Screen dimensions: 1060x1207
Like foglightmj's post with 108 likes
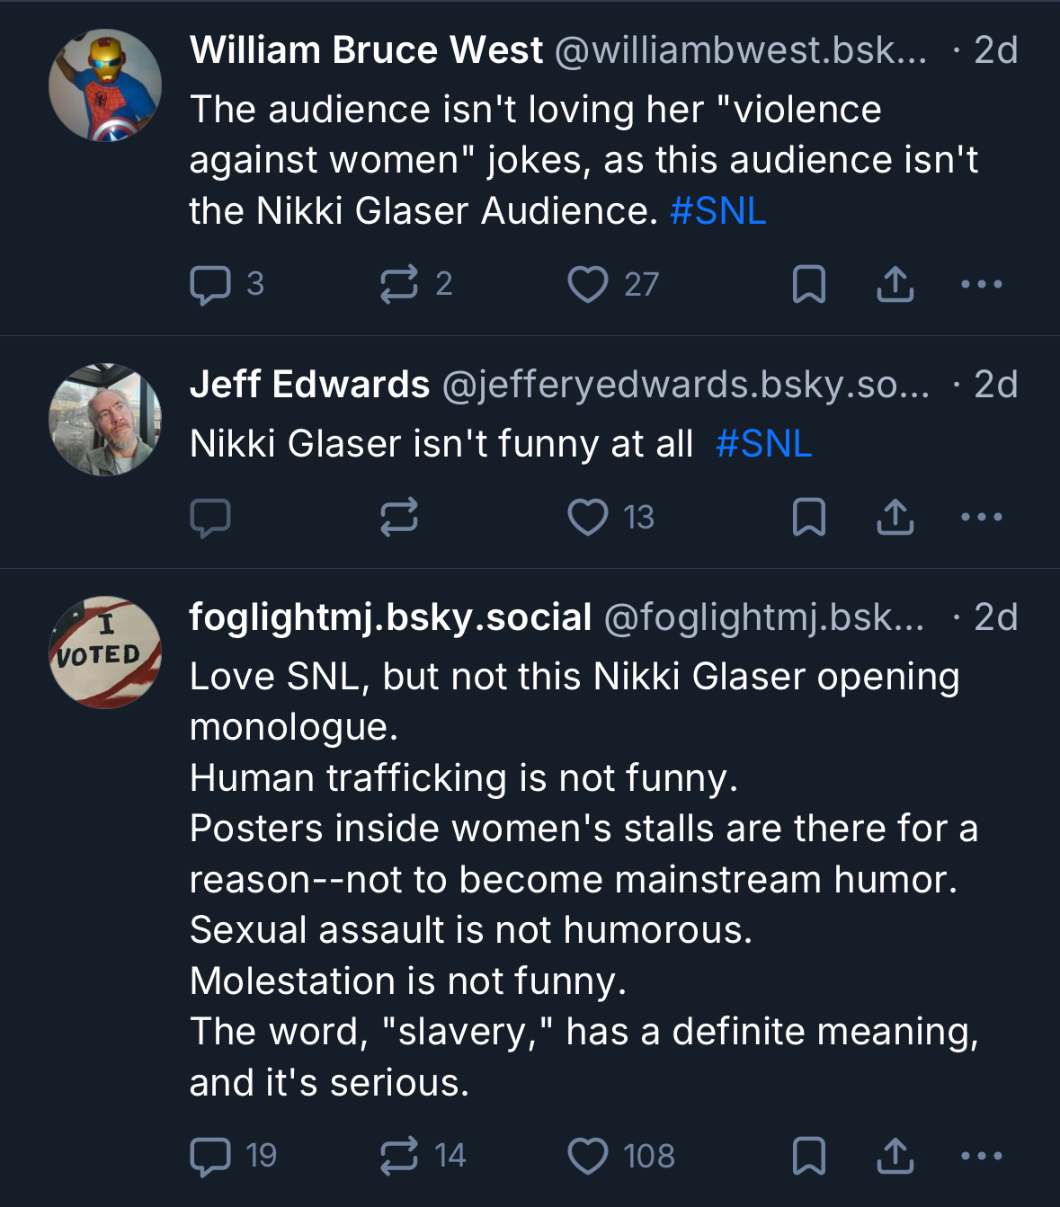(588, 1157)
